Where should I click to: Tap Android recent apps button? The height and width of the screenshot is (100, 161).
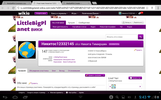25,97
